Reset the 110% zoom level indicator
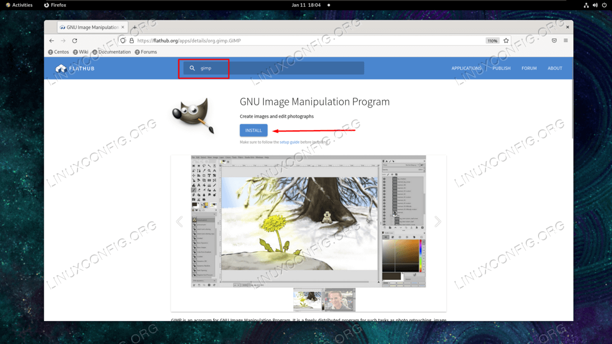Viewport: 612px width, 344px height. [x=492, y=41]
